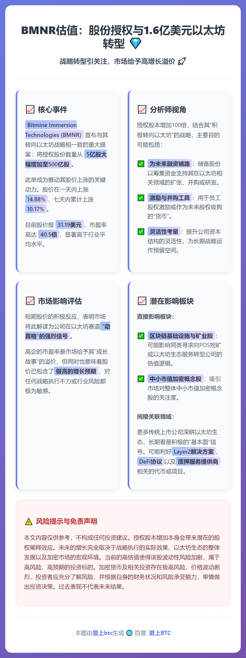Click the chart icon beside 分析师视角
The width and height of the screenshot is (246, 658).
coord(142,109)
